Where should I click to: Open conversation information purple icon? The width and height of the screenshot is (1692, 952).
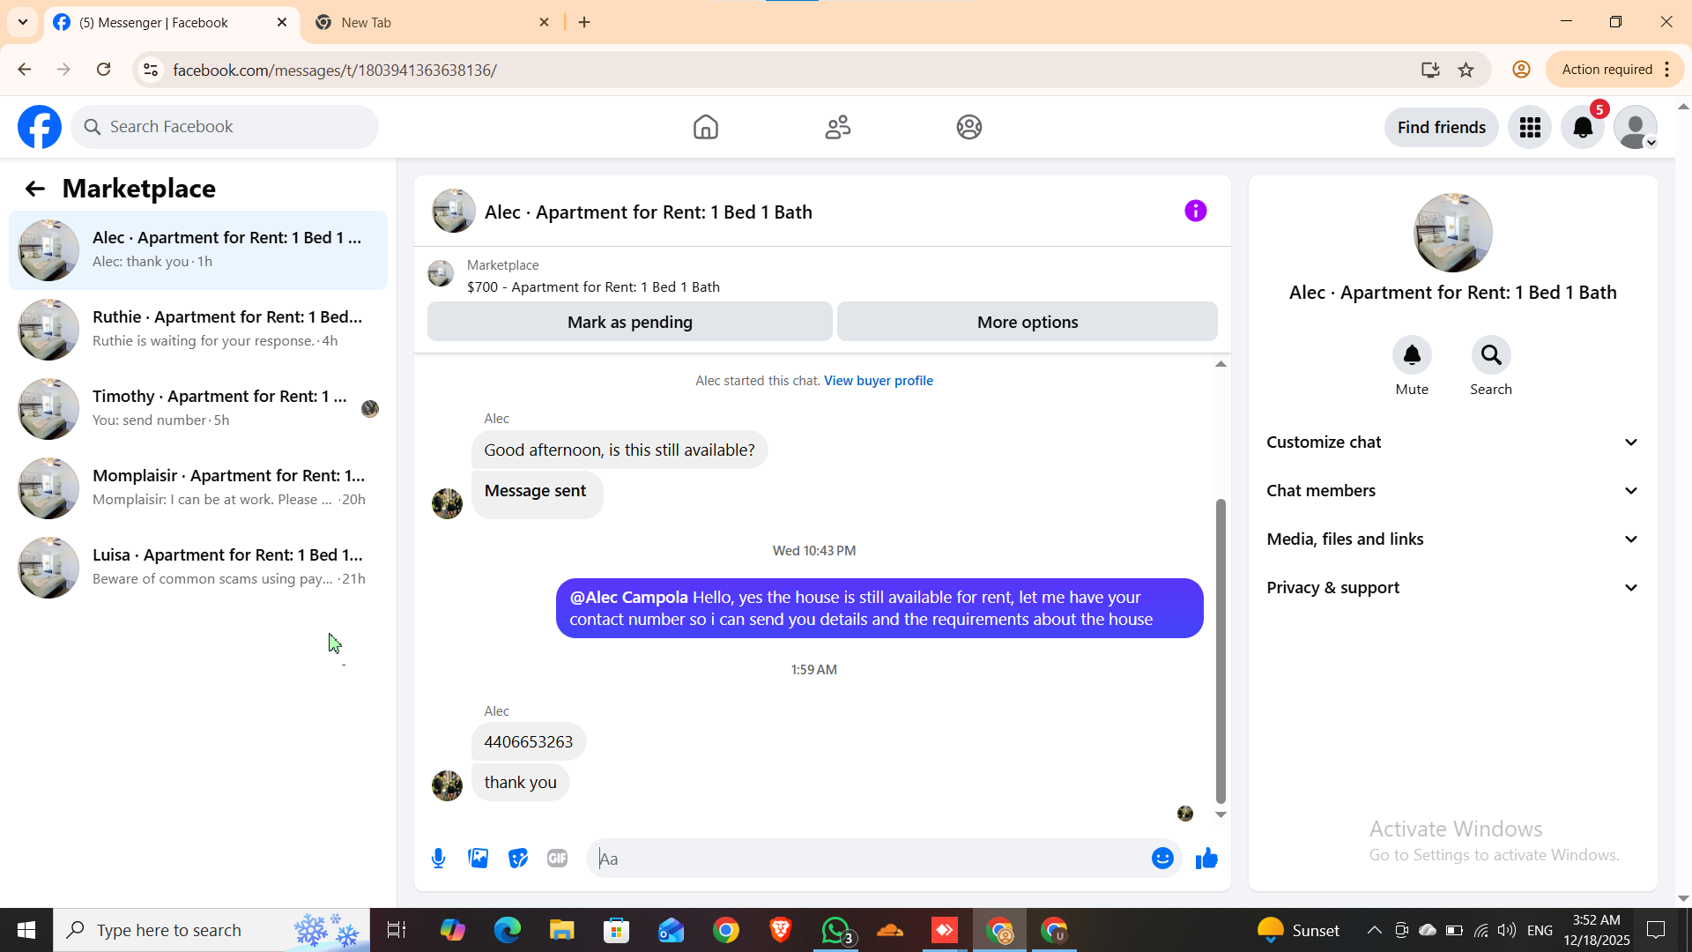click(x=1195, y=211)
